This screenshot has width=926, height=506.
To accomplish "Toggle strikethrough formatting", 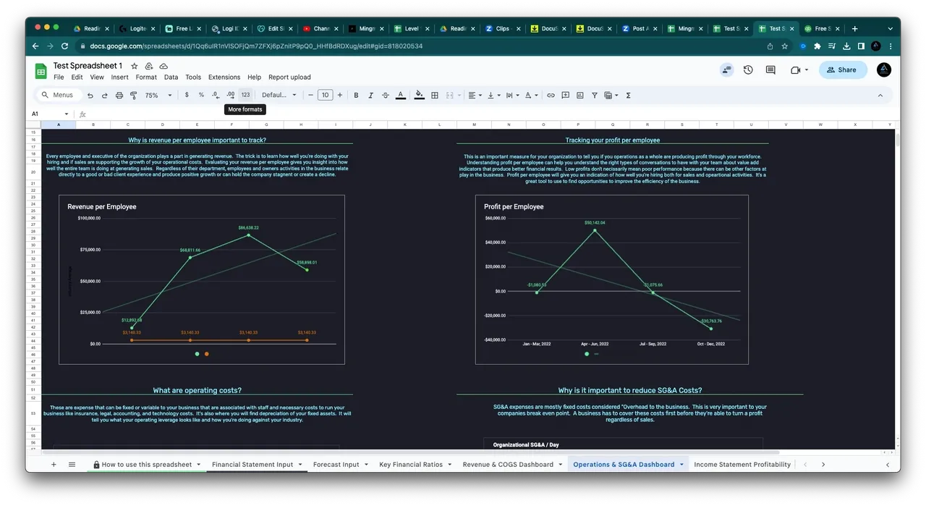I will 385,95.
